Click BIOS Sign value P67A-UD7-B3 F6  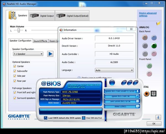click(81, 99)
